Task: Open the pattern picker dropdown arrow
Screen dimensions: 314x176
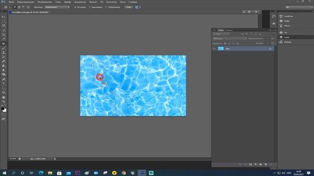Action: [140, 7]
